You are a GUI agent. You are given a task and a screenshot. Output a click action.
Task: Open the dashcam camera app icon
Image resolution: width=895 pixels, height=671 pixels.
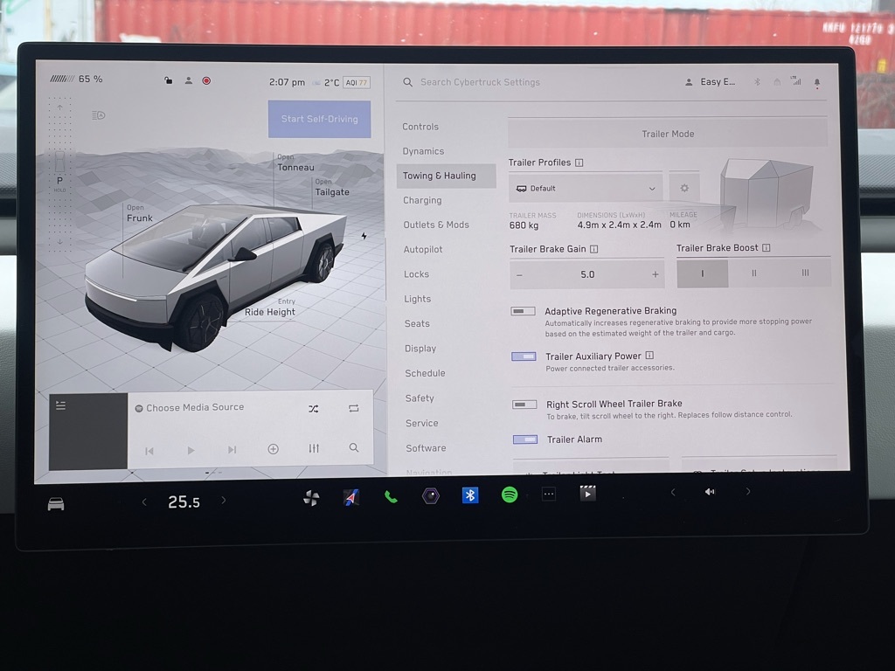click(x=431, y=495)
